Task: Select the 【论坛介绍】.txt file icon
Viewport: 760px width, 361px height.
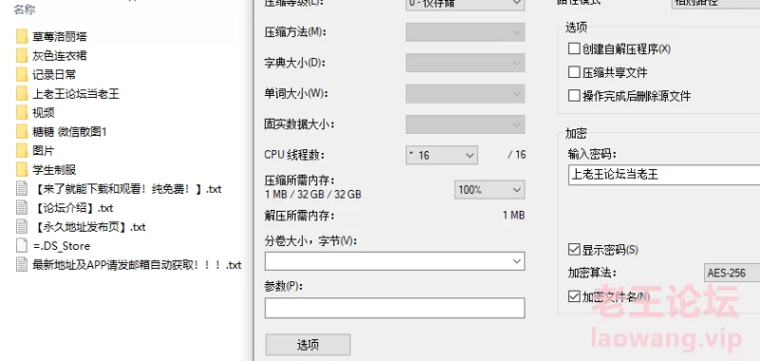Action: point(22,208)
